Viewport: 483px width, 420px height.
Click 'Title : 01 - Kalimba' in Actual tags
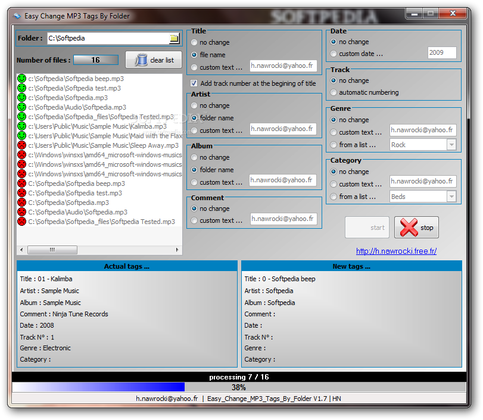(46, 279)
